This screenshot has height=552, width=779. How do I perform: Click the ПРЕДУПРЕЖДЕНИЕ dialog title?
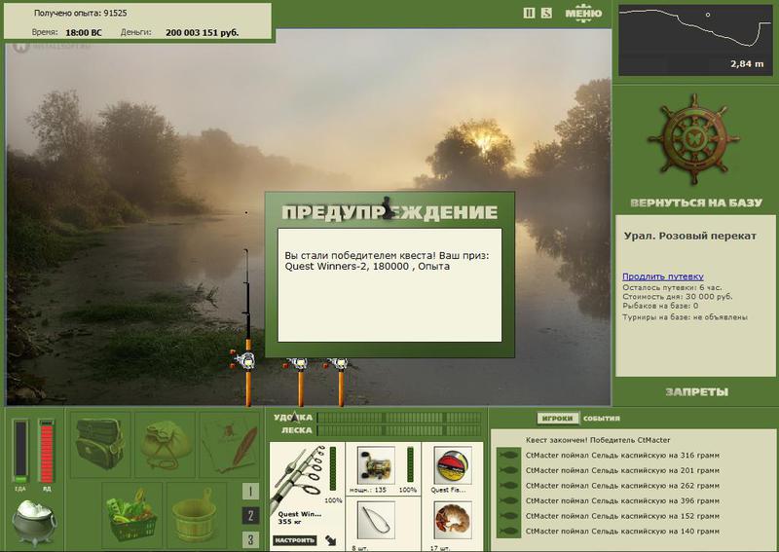(389, 212)
